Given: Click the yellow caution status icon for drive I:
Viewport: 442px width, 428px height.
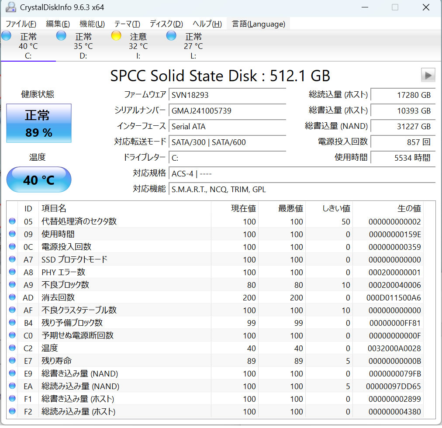Looking at the screenshot, I should [x=116, y=36].
